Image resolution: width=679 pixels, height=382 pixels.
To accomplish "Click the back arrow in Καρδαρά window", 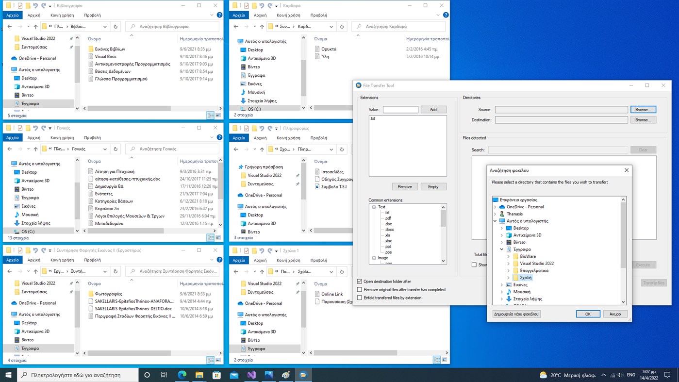I will [x=236, y=27].
